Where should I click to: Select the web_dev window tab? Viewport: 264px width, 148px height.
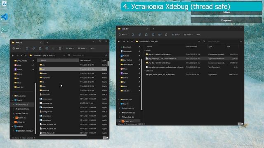[133, 29]
